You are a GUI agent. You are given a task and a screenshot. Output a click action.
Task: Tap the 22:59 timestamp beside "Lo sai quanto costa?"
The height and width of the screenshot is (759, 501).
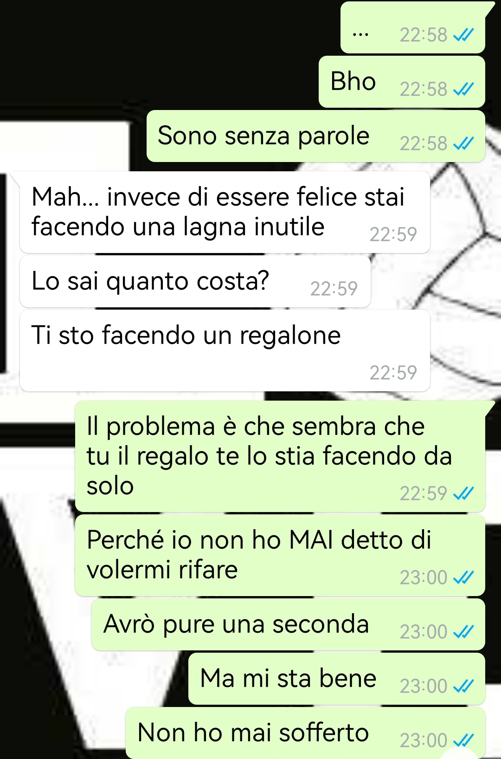(x=334, y=288)
